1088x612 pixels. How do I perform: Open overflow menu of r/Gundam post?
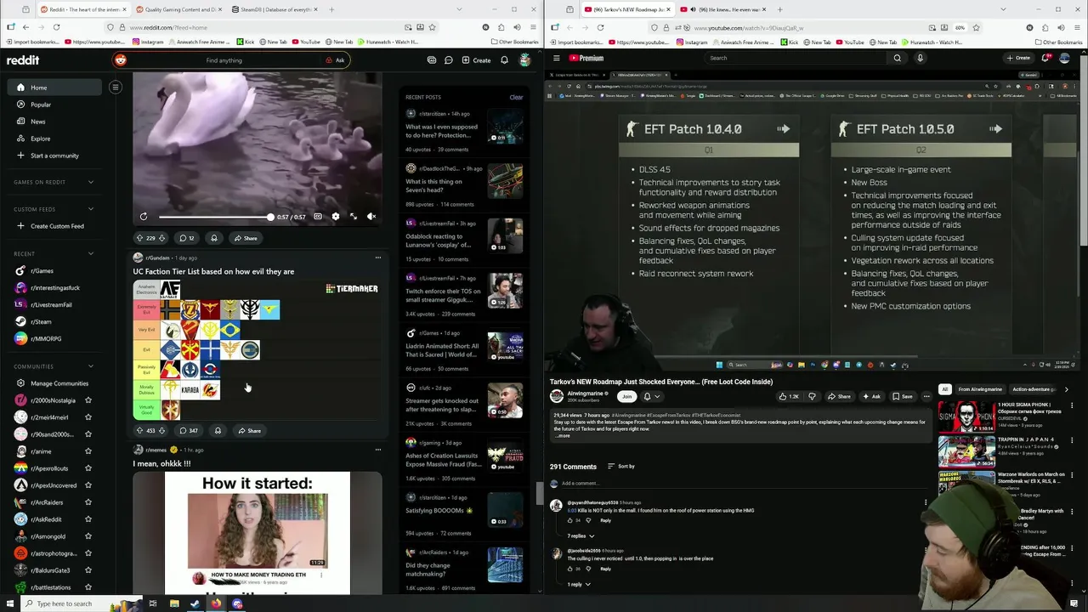[x=378, y=258]
